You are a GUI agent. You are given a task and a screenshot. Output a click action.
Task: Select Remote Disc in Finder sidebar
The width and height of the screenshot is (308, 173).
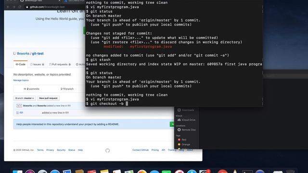coord(189,130)
